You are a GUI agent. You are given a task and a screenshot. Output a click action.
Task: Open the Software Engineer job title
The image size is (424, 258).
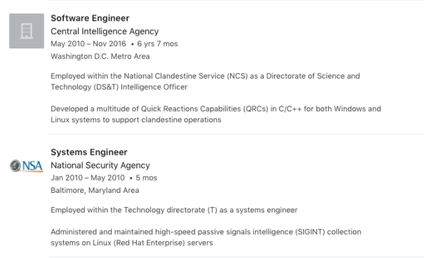(x=90, y=18)
